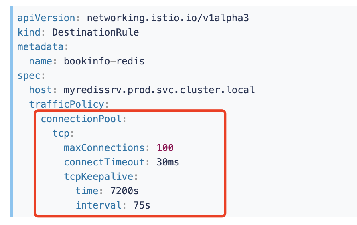Click the apiVersion key
The width and height of the screenshot is (357, 225).
click(x=46, y=18)
